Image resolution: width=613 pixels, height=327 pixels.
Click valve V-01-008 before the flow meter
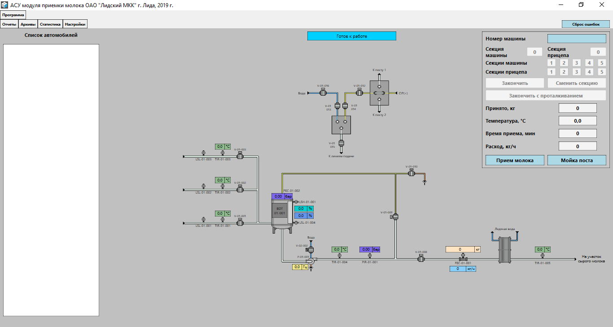421,258
